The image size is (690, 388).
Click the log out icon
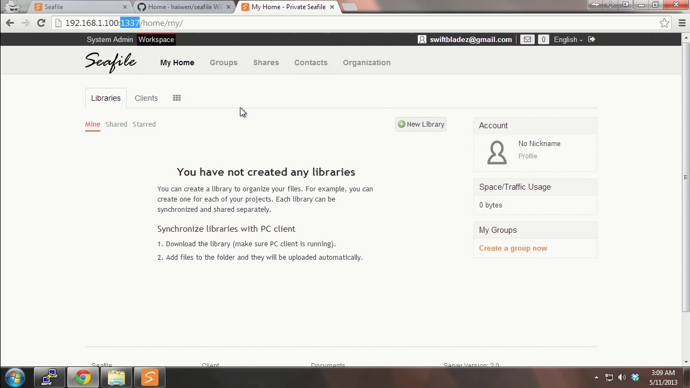click(591, 39)
